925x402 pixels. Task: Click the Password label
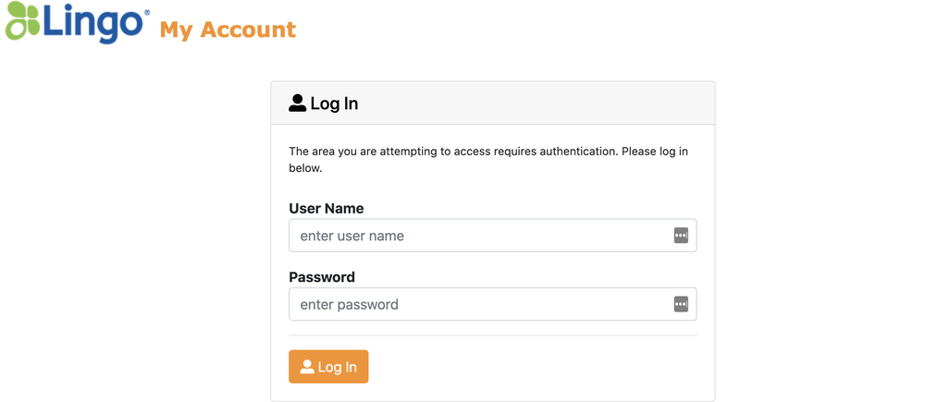322,276
